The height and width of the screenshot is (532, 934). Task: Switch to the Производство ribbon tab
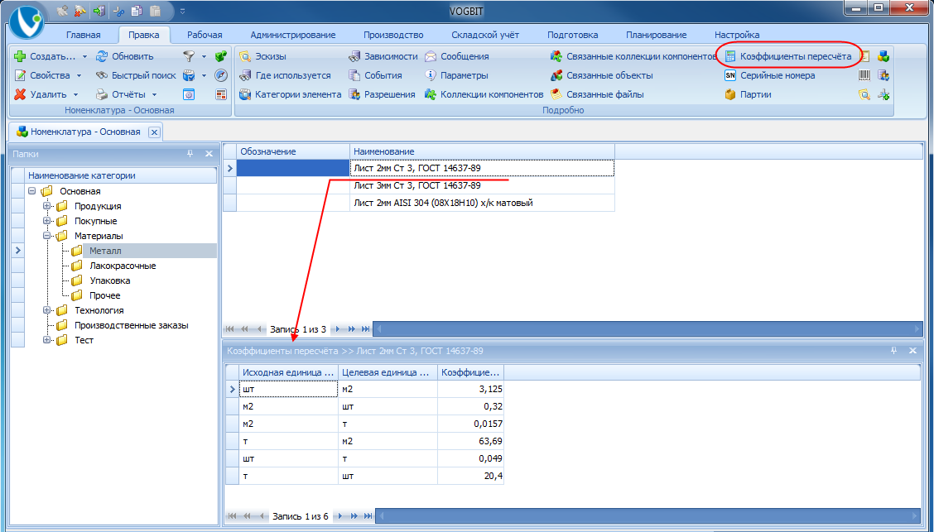click(x=393, y=35)
